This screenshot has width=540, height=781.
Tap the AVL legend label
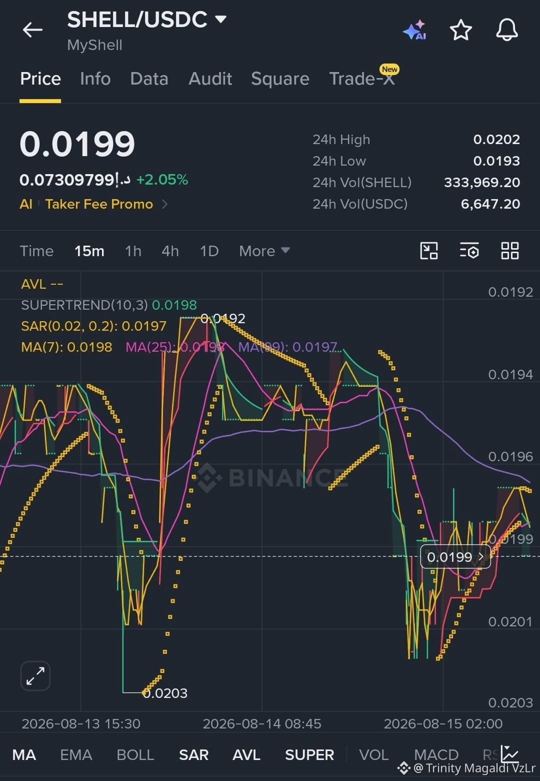coord(42,284)
